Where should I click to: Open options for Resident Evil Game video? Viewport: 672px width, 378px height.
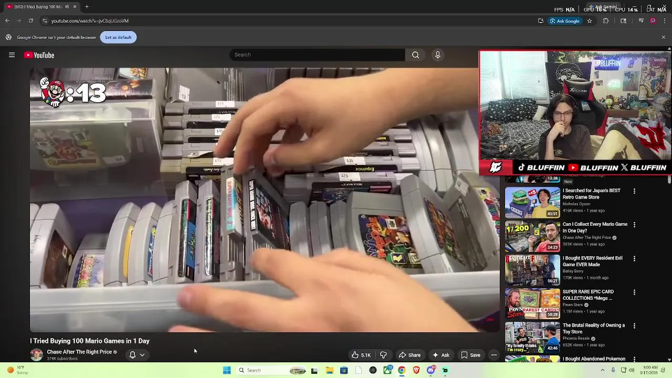click(x=634, y=259)
